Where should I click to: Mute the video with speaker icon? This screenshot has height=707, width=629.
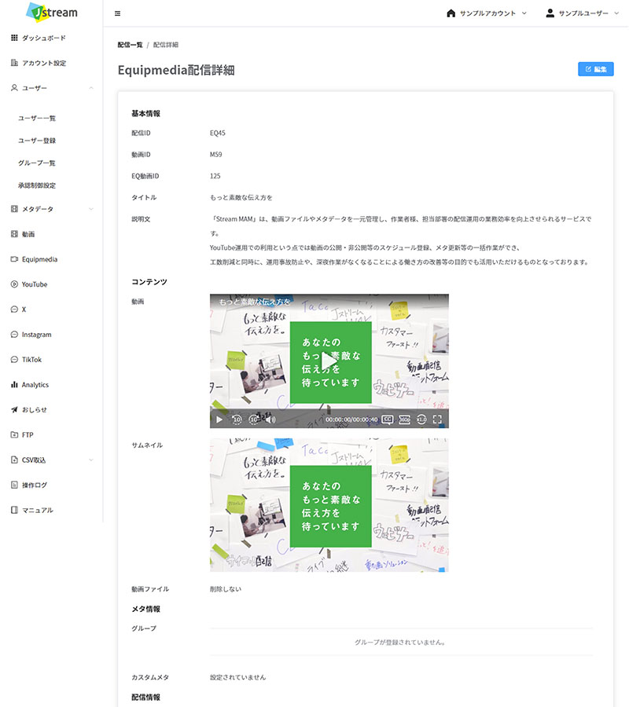click(x=270, y=419)
